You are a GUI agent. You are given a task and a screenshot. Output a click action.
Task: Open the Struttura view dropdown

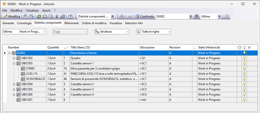112,32
